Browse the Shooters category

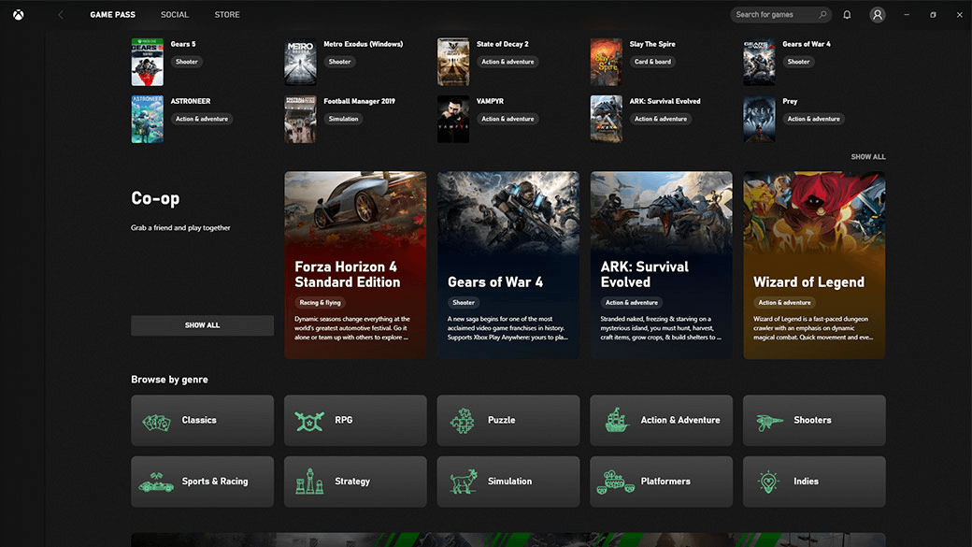813,420
